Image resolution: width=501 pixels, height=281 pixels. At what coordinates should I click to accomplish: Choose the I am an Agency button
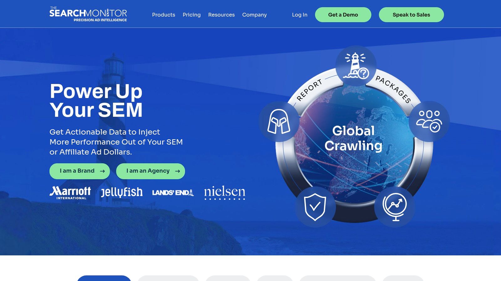coord(151,171)
